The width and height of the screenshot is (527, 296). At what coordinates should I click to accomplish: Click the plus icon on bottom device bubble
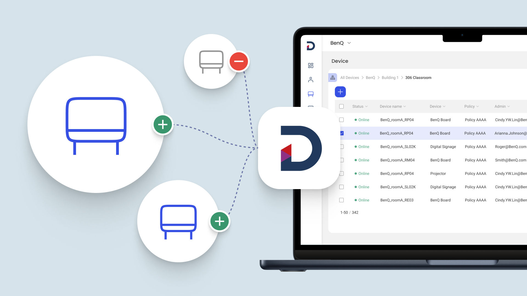pyautogui.click(x=220, y=221)
